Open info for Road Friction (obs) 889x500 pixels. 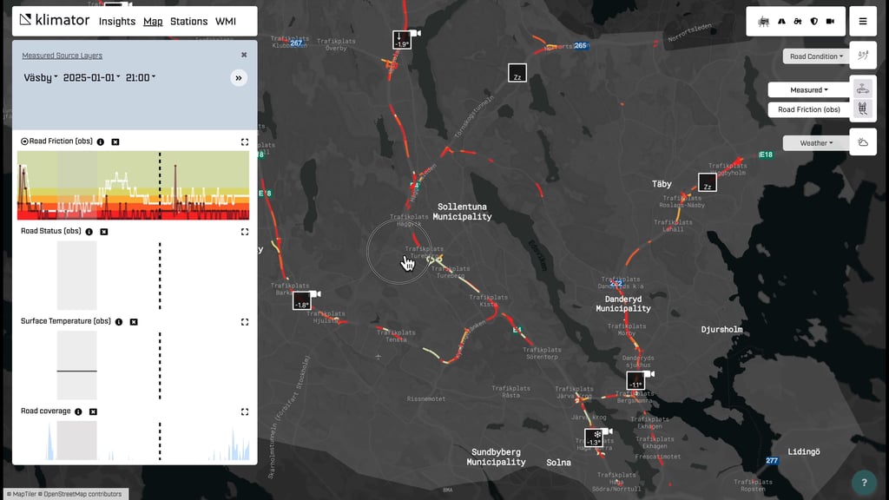point(101,141)
